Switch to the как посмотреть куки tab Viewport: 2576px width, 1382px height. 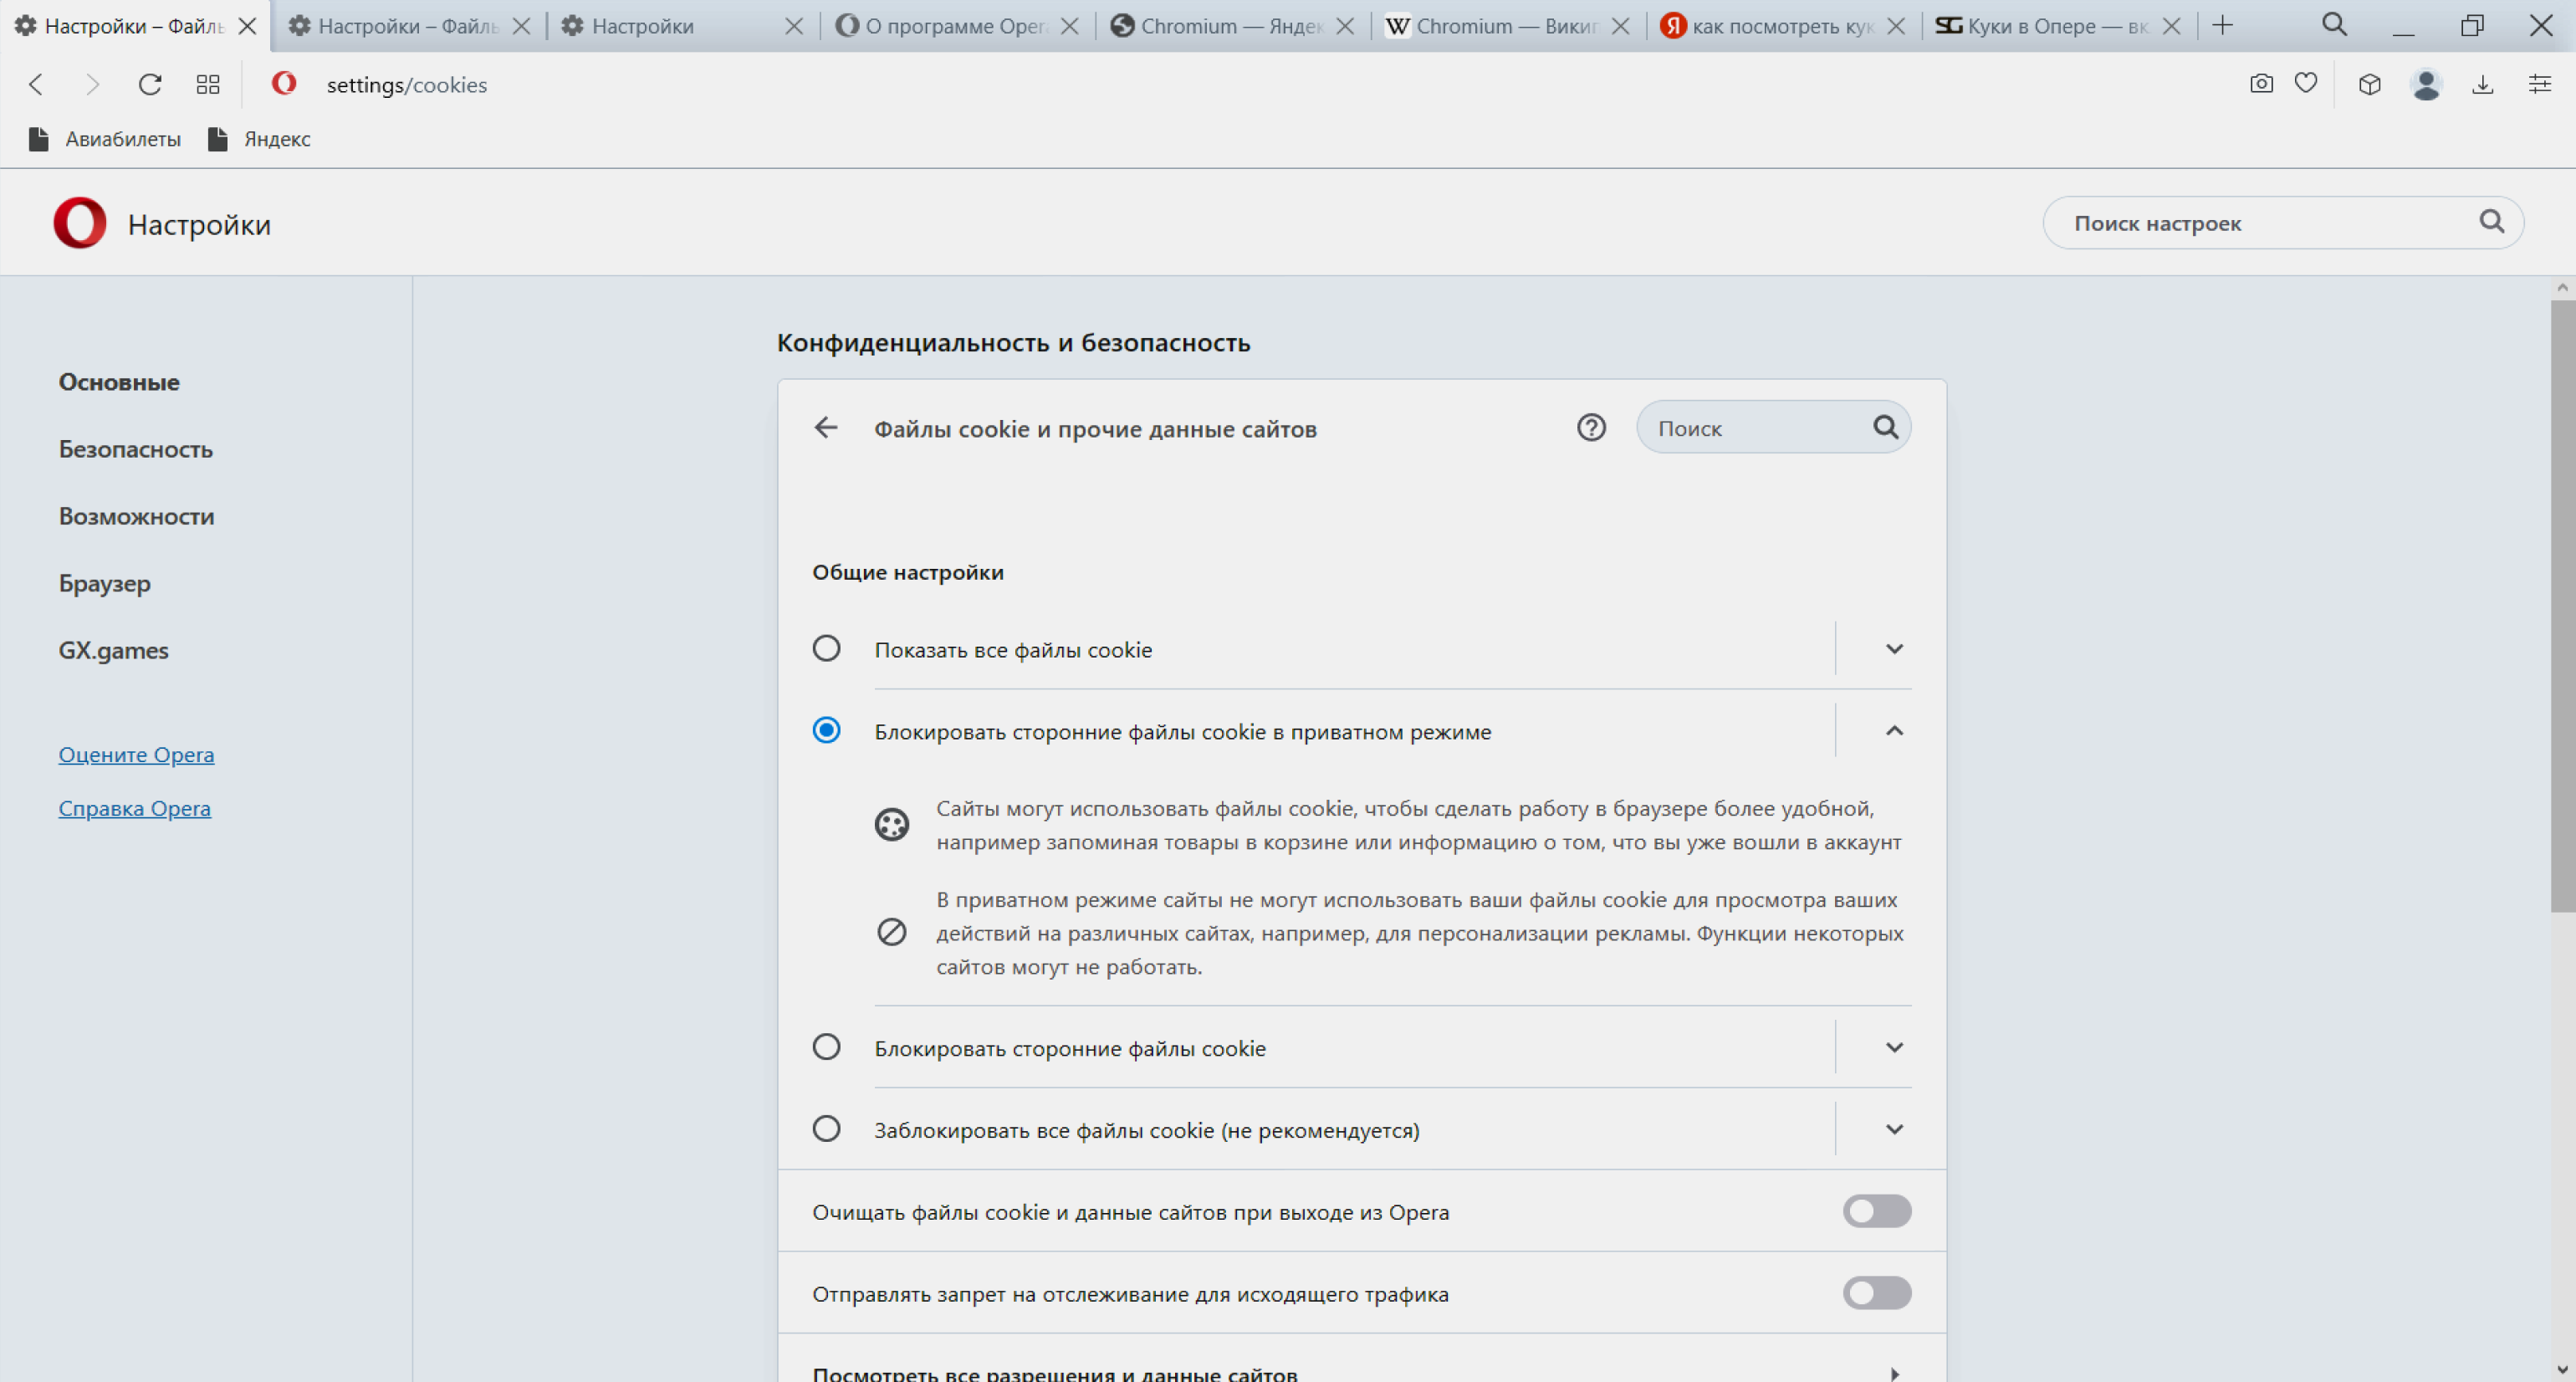(1782, 26)
